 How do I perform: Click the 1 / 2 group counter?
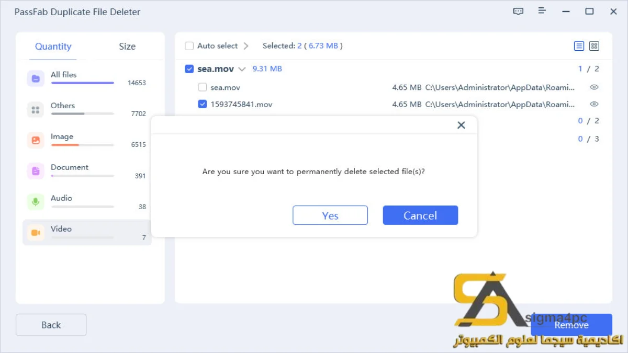(x=588, y=69)
